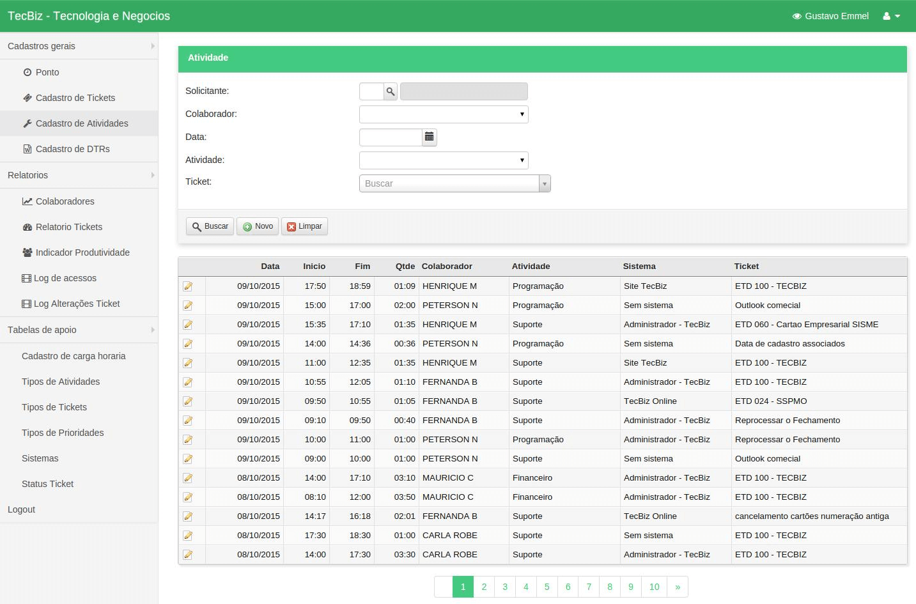
Task: Open the Atividade dropdown
Action: coord(444,160)
